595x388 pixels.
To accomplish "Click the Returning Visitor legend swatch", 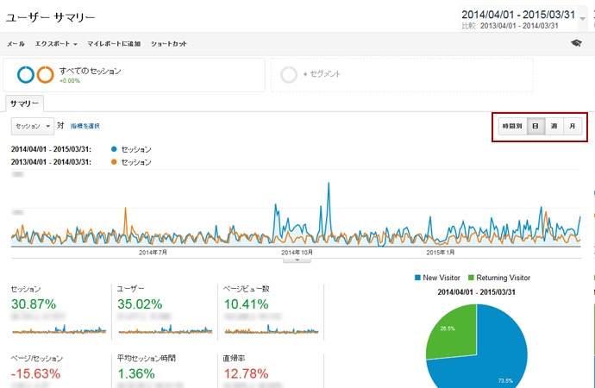I will 472,278.
